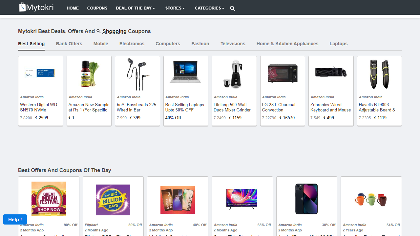420x236 pixels.
Task: Select the Electronics category tab
Action: tap(132, 44)
